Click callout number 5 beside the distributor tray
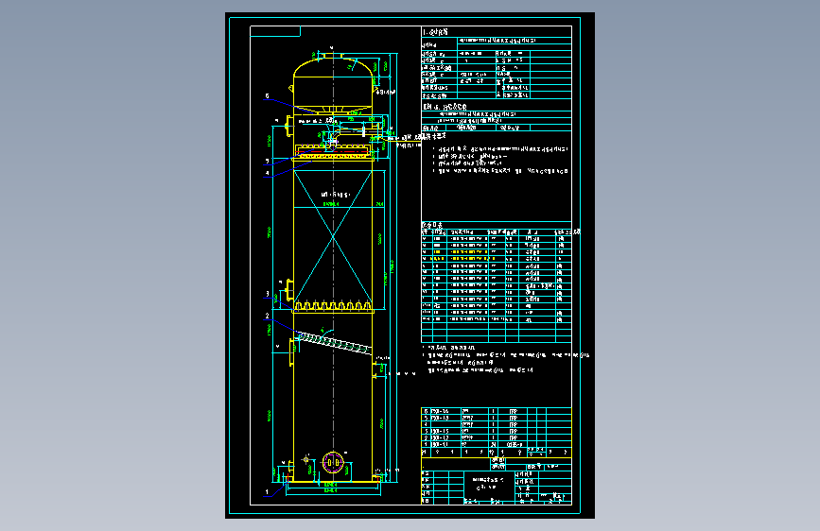This screenshot has height=531, width=820. [268, 162]
